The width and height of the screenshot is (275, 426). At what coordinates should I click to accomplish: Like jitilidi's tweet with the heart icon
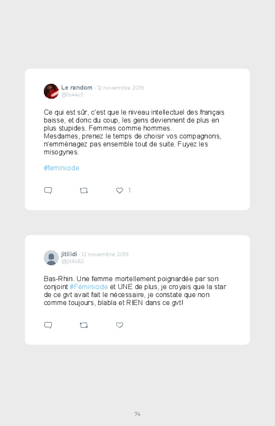(120, 325)
